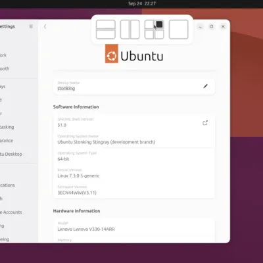
Task: Edit the device name with the pencil
Action: click(x=205, y=86)
